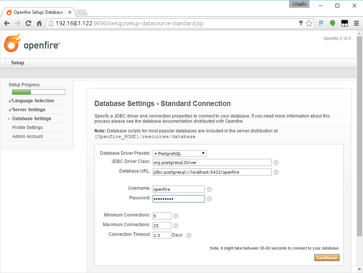Click the Openfire logo

(x=32, y=44)
